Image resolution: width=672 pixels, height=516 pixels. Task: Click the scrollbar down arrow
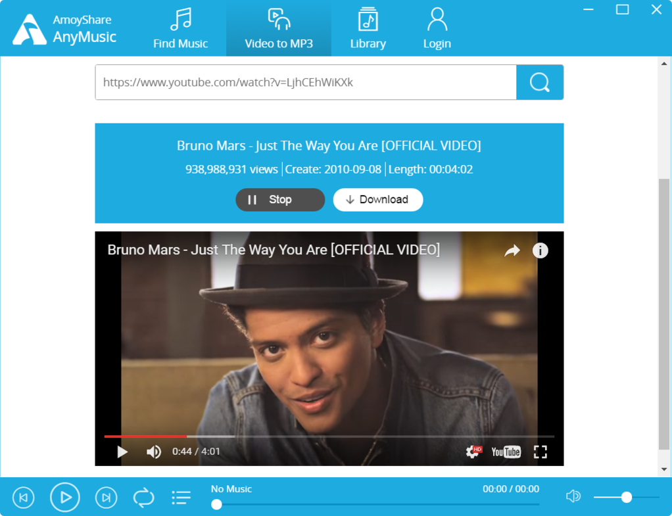664,469
